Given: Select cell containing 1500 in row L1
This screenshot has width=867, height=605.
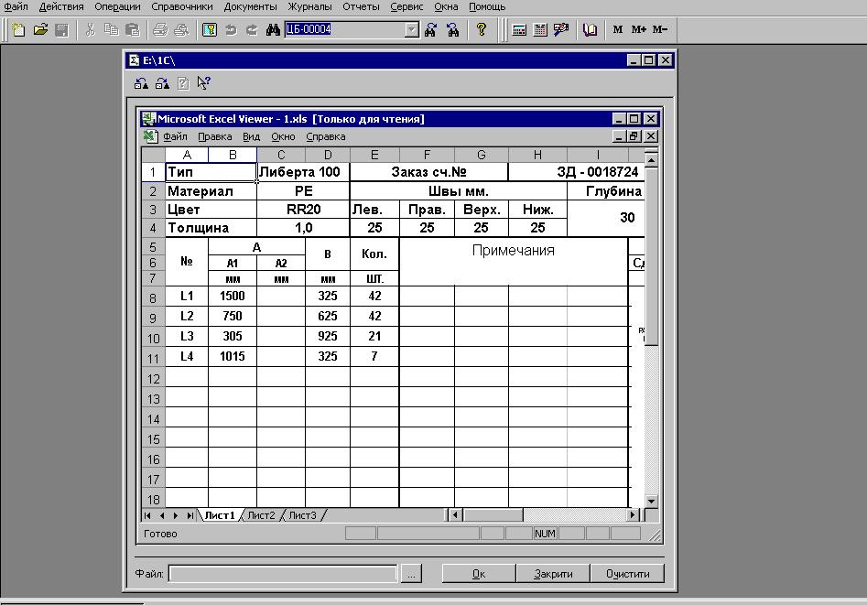Looking at the screenshot, I should tap(233, 296).
